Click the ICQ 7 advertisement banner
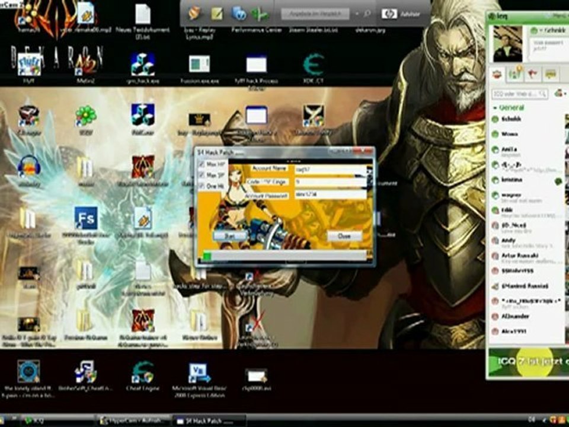 [528, 362]
